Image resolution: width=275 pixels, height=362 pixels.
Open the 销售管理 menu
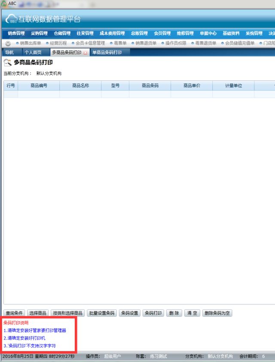pos(16,34)
